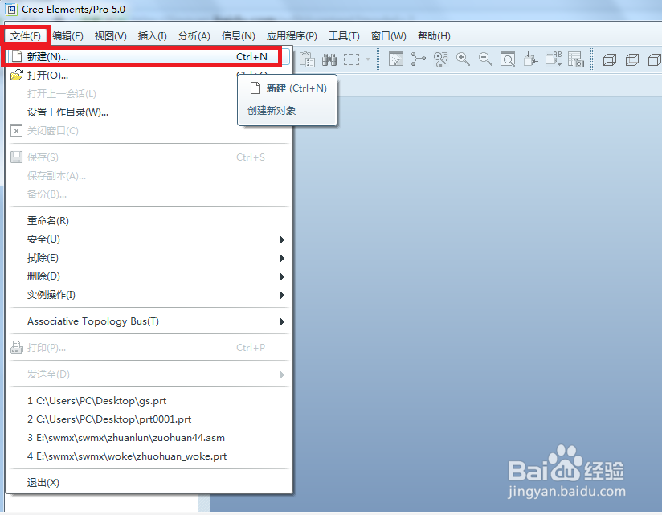Select 保存(S) menu entry
Screen dimensions: 662x515
148,157
